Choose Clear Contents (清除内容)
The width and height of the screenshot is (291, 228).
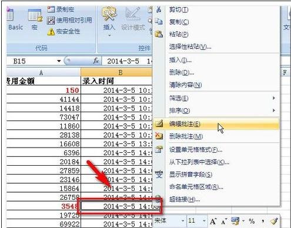click(216, 85)
